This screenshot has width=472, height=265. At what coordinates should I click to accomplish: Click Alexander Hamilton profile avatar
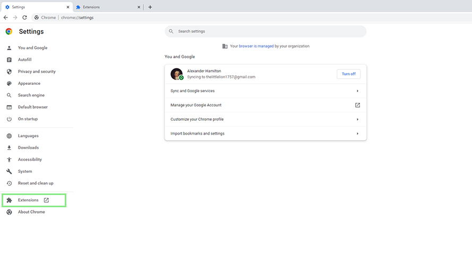click(x=177, y=74)
